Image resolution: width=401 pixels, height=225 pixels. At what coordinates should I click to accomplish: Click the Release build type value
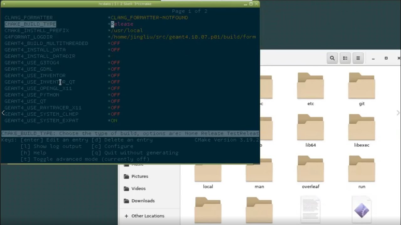[x=122, y=24]
